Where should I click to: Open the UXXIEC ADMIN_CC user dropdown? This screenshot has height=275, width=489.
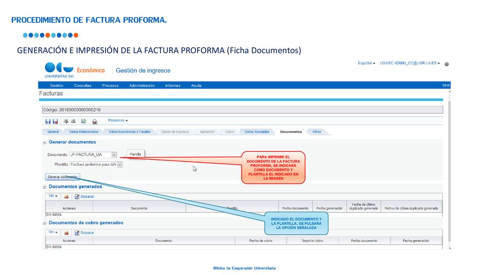point(410,63)
